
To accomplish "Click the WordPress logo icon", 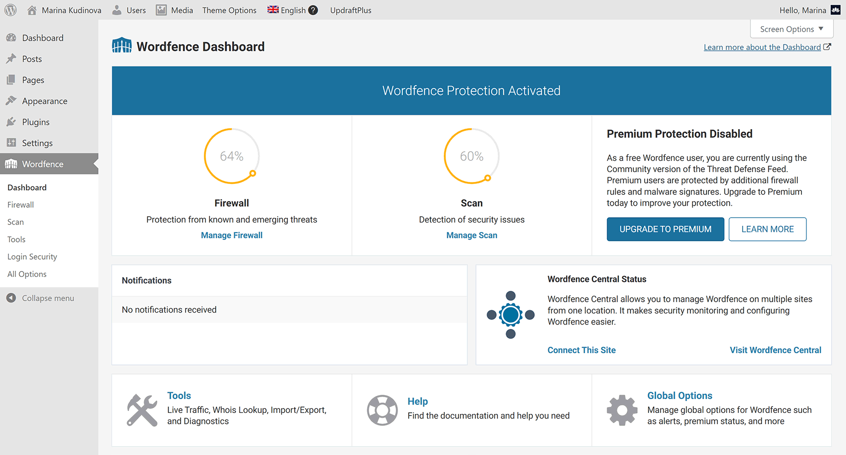I will tap(10, 10).
